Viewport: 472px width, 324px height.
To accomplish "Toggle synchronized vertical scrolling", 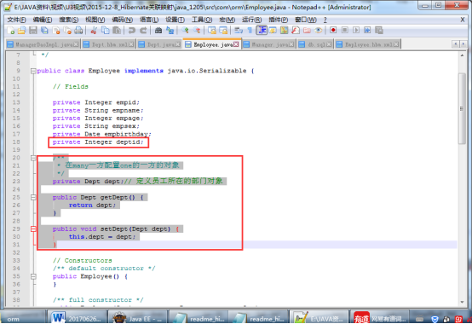I will point(212,30).
